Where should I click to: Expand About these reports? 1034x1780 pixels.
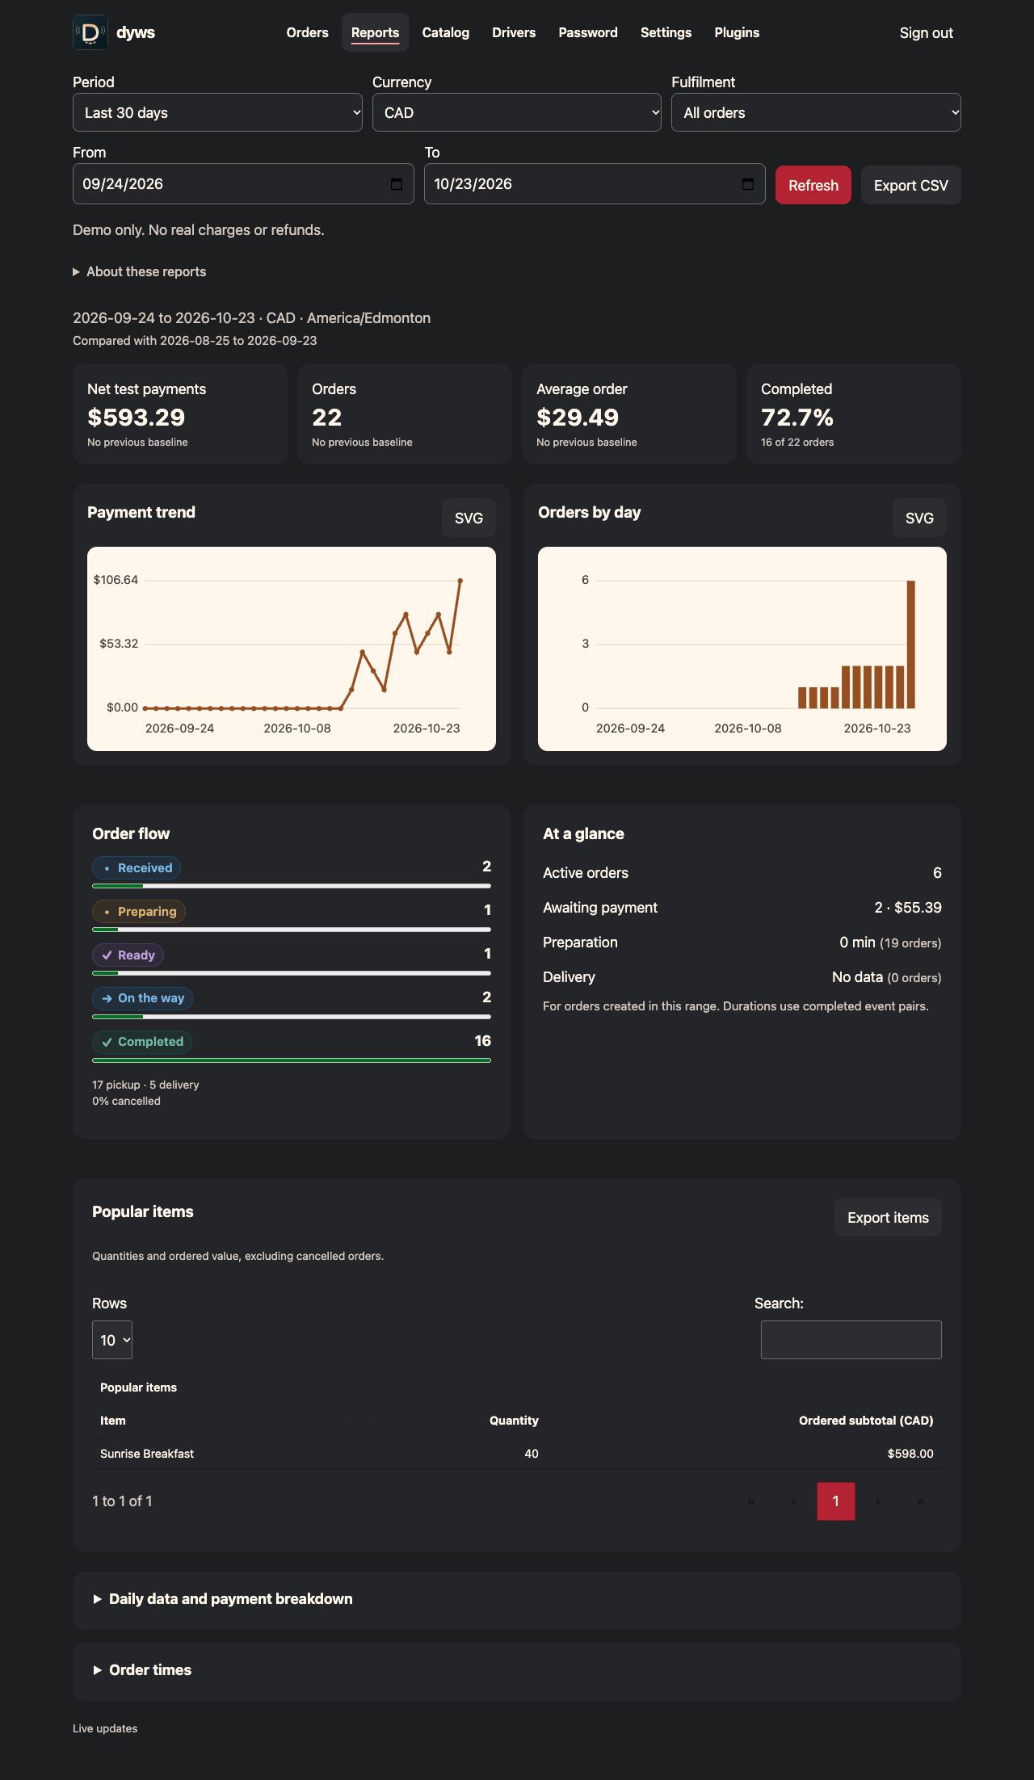[139, 271]
